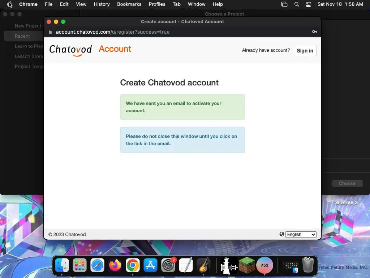Click the 'Please do not close this window' notice
This screenshot has width=370, height=278.
pos(182,140)
